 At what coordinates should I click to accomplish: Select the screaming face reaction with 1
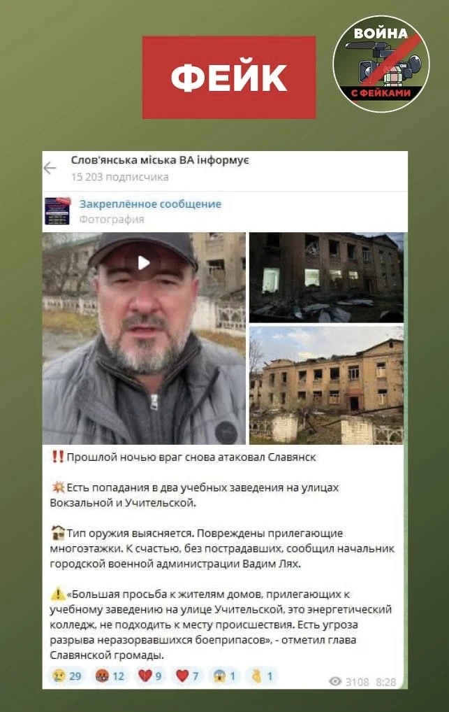224,676
